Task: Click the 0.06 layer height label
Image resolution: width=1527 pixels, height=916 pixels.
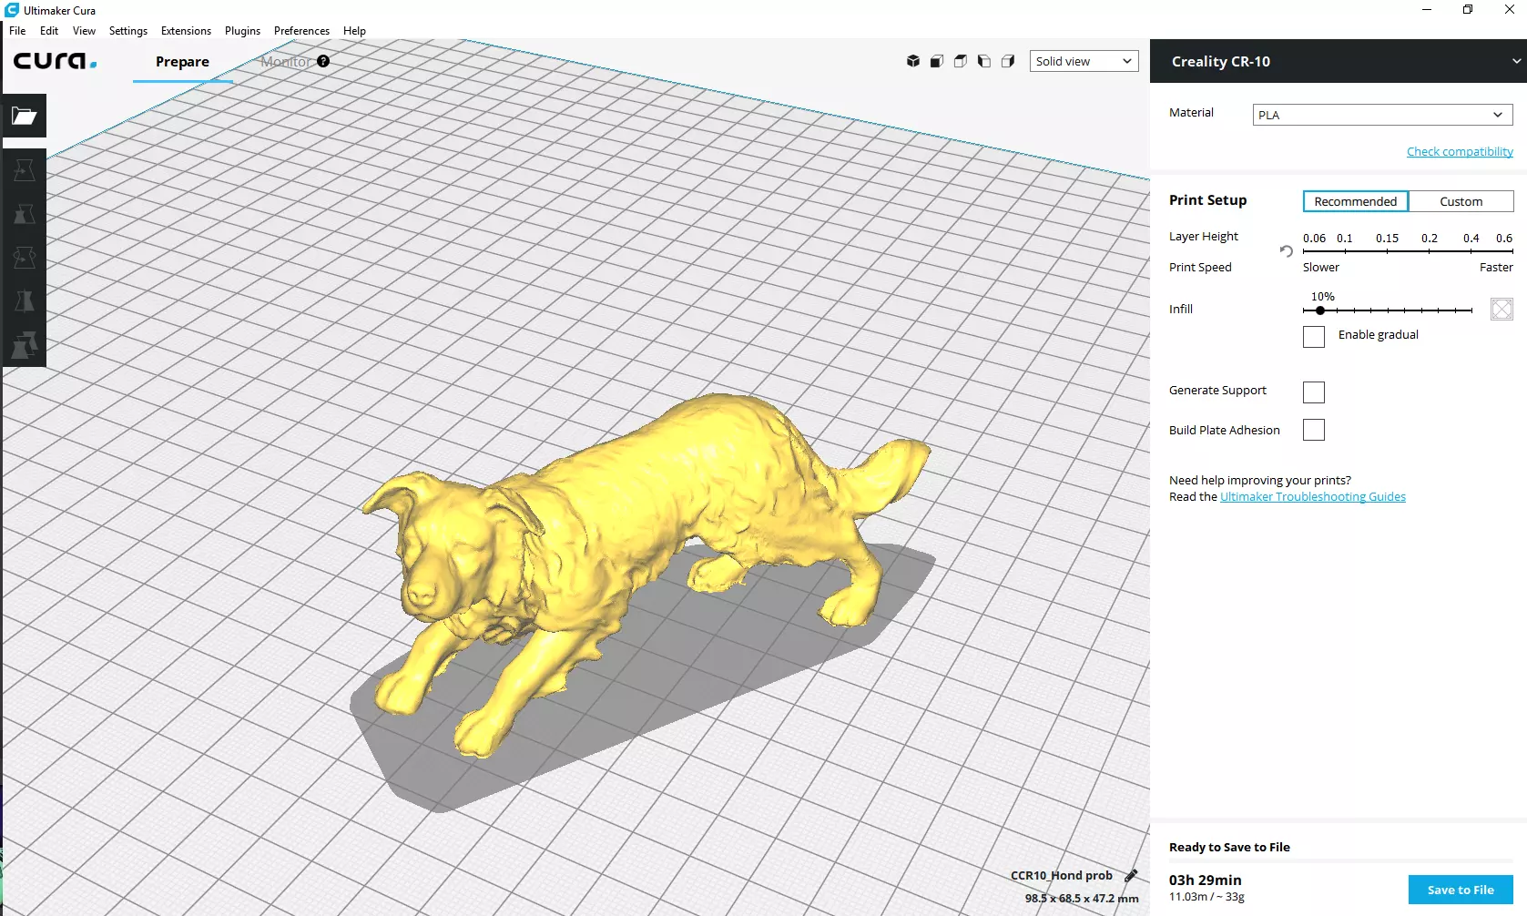Action: (x=1314, y=238)
